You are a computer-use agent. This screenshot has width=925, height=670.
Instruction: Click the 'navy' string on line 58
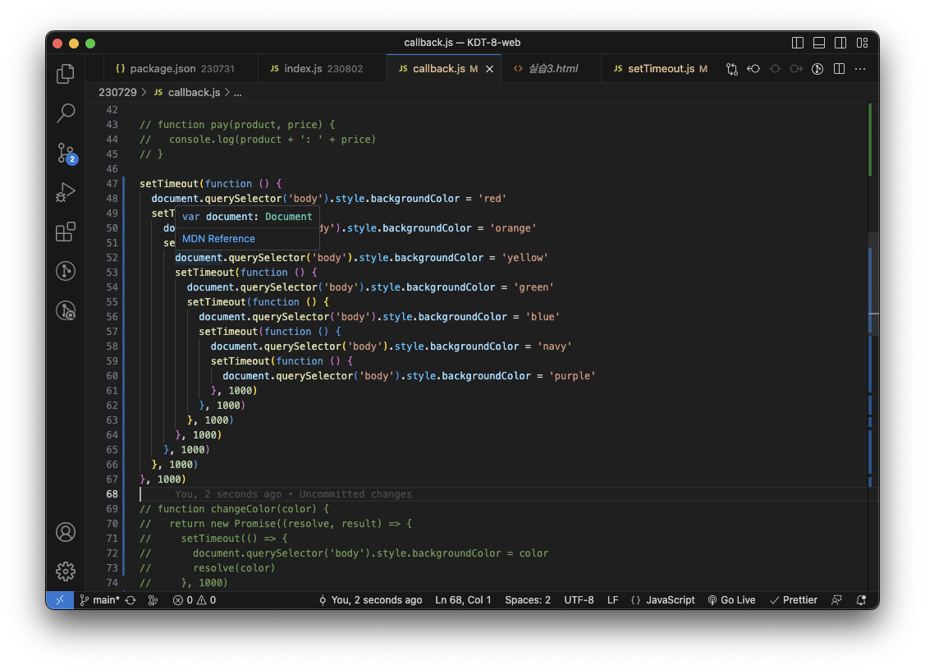point(555,346)
